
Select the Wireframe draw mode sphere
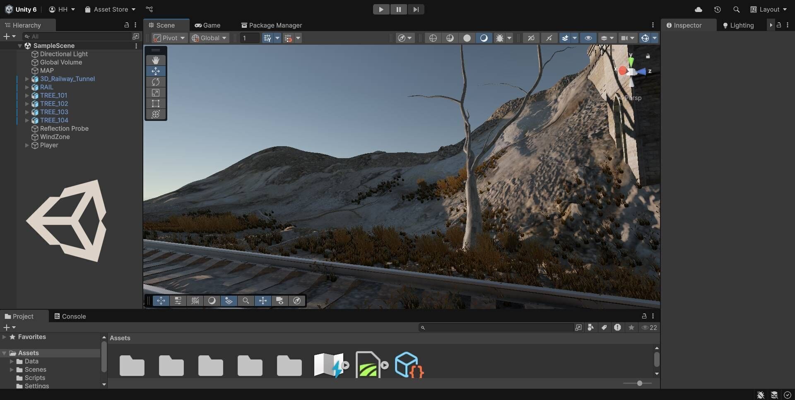[x=433, y=38]
